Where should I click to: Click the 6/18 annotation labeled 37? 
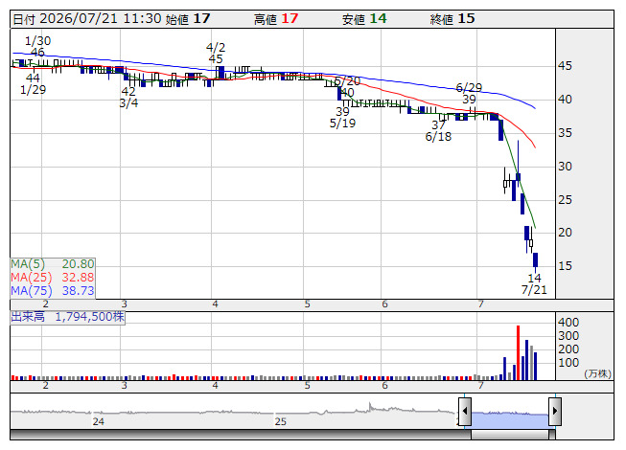tap(438, 131)
